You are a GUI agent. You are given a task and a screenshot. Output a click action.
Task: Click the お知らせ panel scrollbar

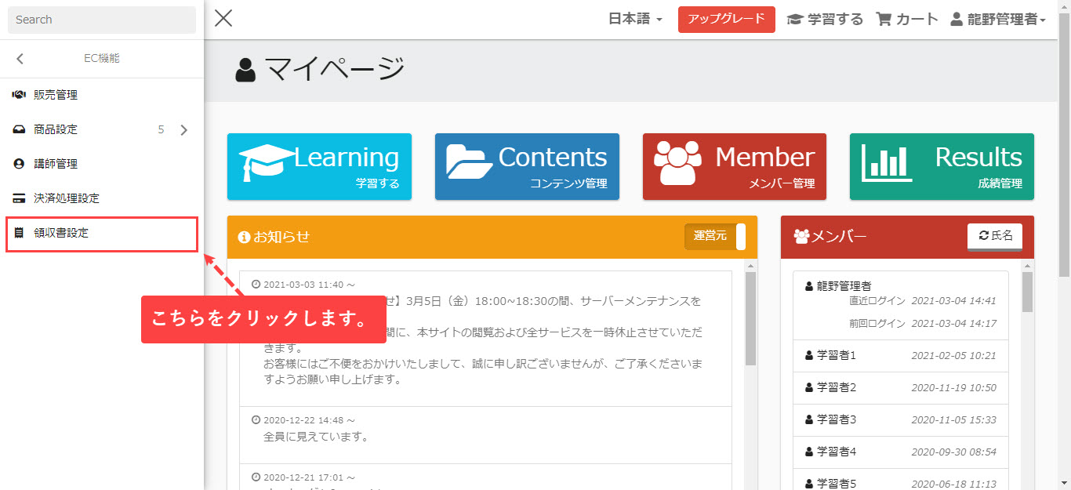[x=750, y=321]
